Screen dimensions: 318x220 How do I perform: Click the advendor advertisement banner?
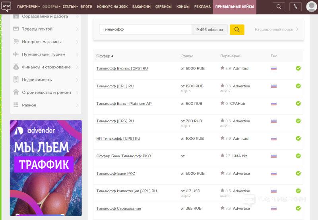pos(46,168)
